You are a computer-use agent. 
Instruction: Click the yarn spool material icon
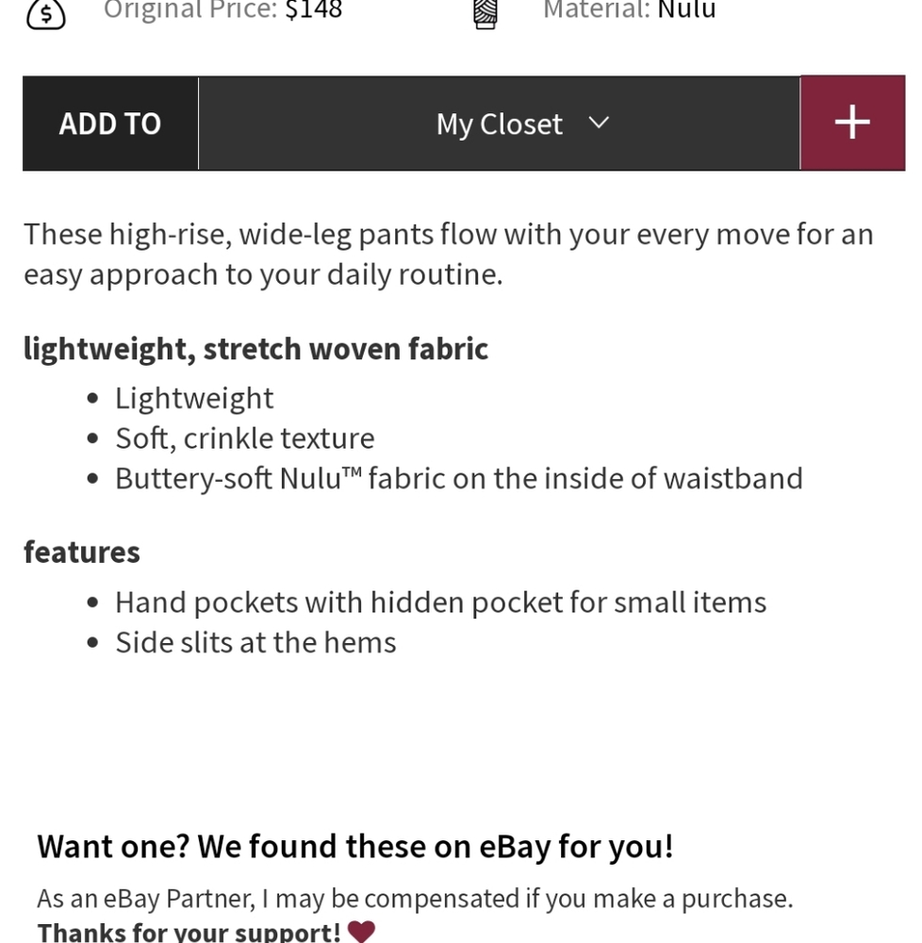486,14
